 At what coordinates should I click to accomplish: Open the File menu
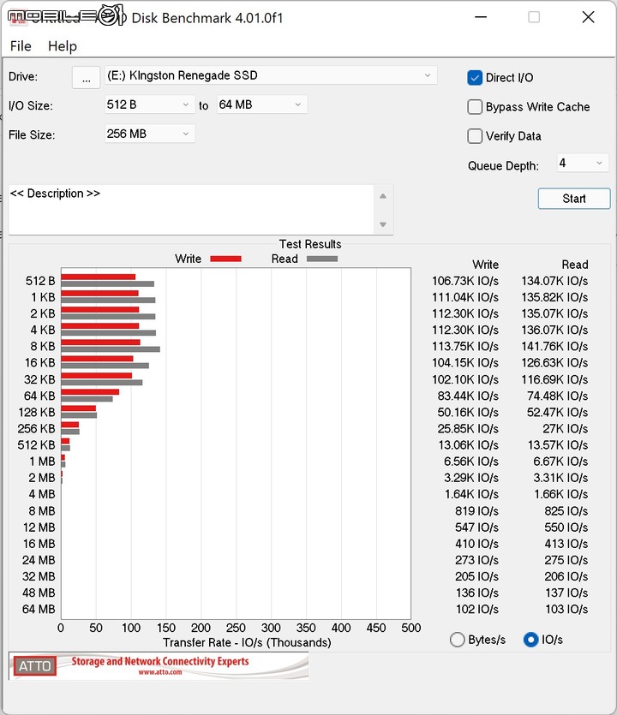pyautogui.click(x=21, y=46)
